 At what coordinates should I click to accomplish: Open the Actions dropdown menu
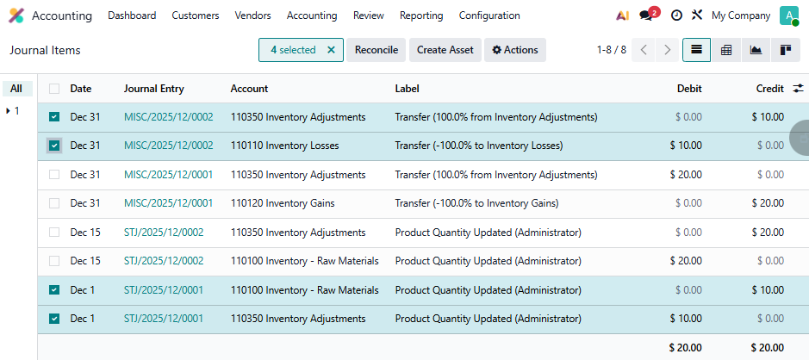pyautogui.click(x=514, y=50)
